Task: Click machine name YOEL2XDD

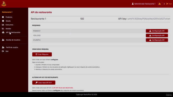Action: tap(37, 36)
